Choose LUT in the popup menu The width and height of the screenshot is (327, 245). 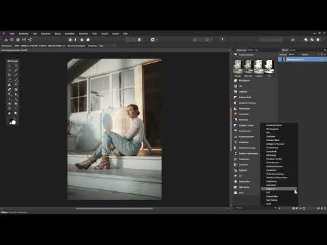279,193
